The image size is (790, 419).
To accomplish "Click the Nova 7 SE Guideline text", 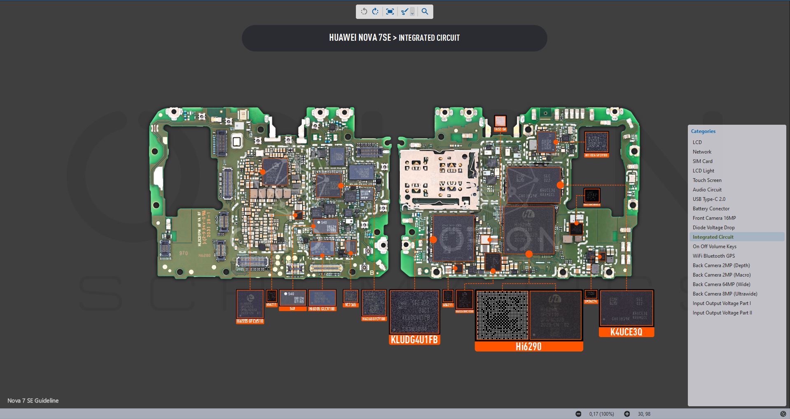I will (x=33, y=400).
